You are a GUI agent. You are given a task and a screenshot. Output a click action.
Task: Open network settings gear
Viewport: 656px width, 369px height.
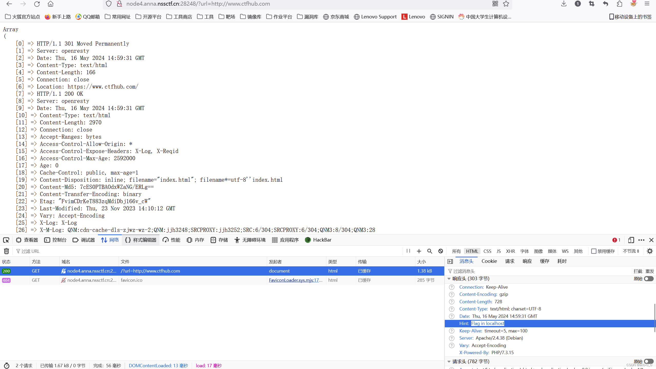click(x=650, y=251)
